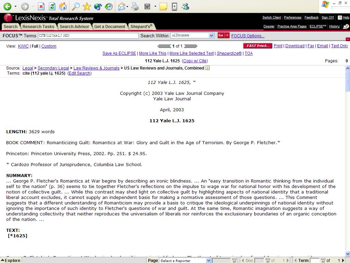The width and height of the screenshot is (350, 263).
Task: Click the Messenger people icon
Action: tap(185, 7)
